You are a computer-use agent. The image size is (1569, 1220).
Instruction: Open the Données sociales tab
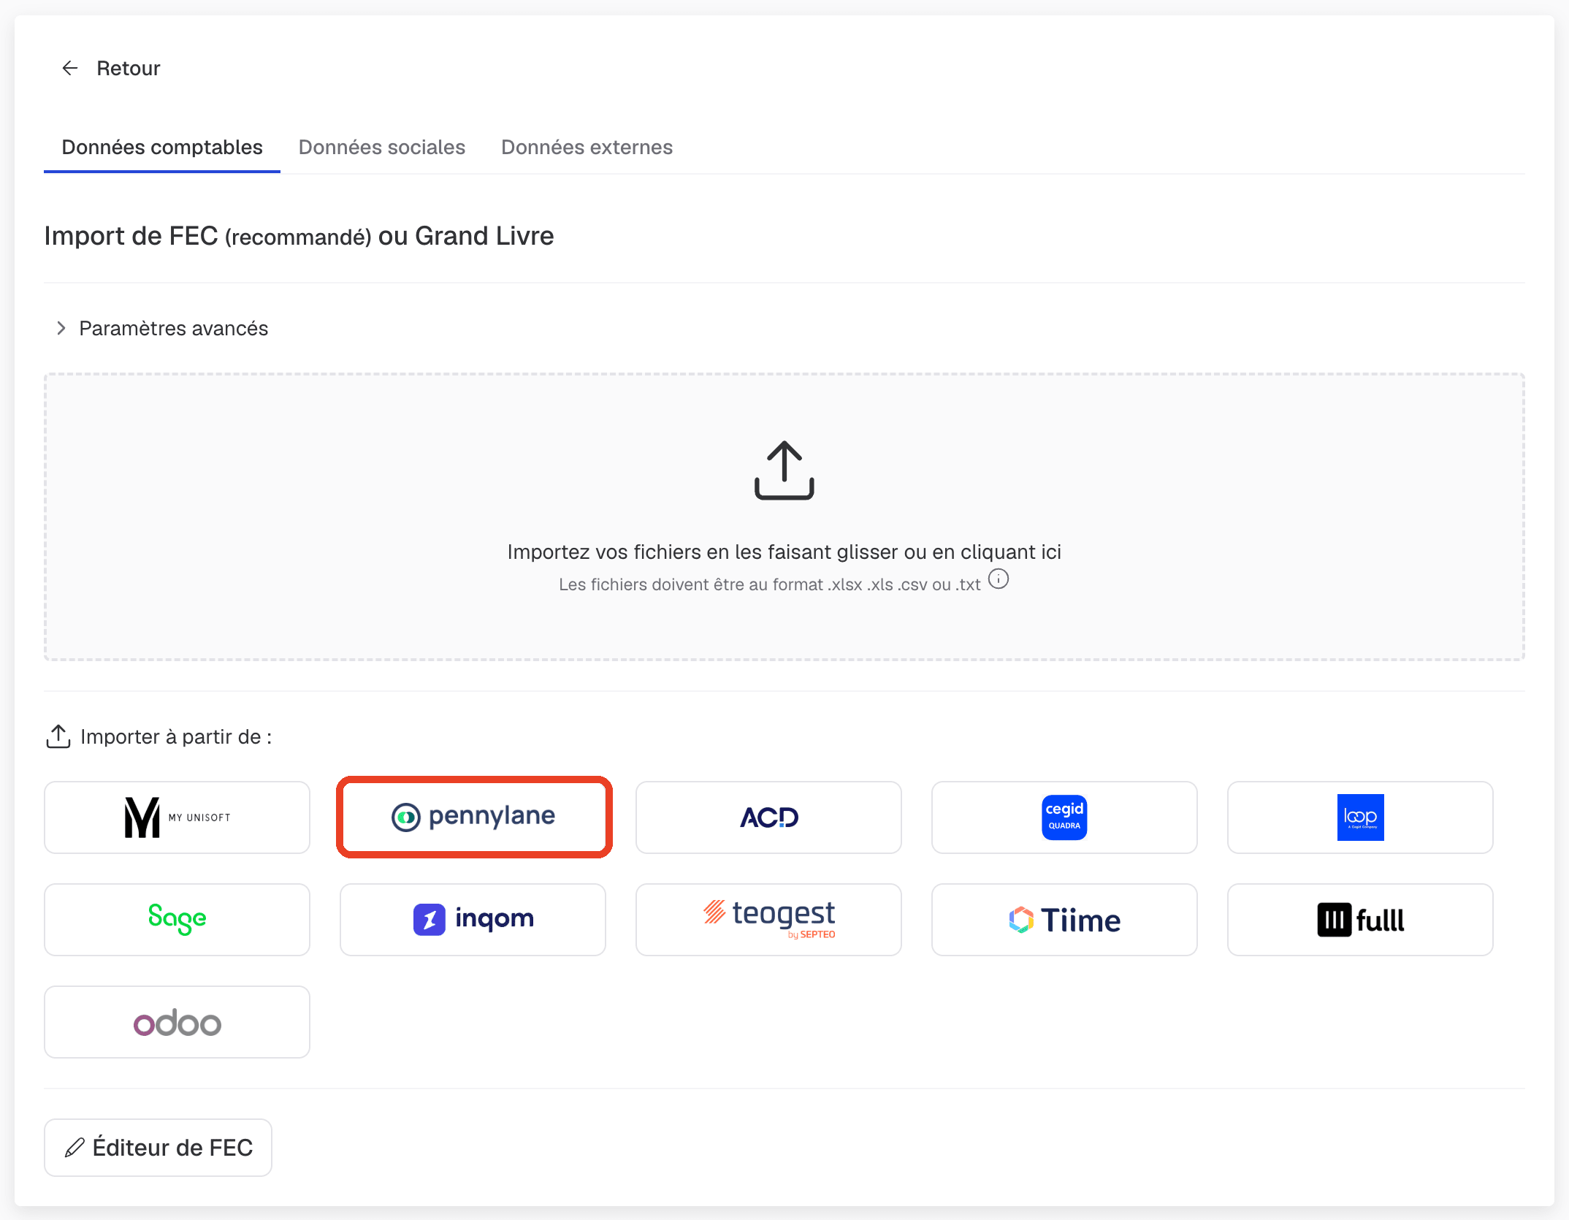(382, 147)
